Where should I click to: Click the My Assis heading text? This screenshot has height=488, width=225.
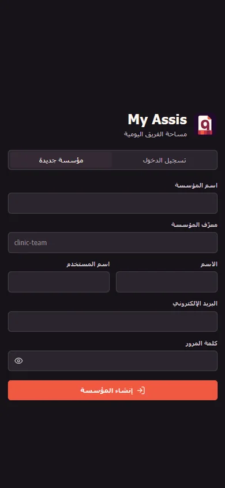[x=157, y=120]
